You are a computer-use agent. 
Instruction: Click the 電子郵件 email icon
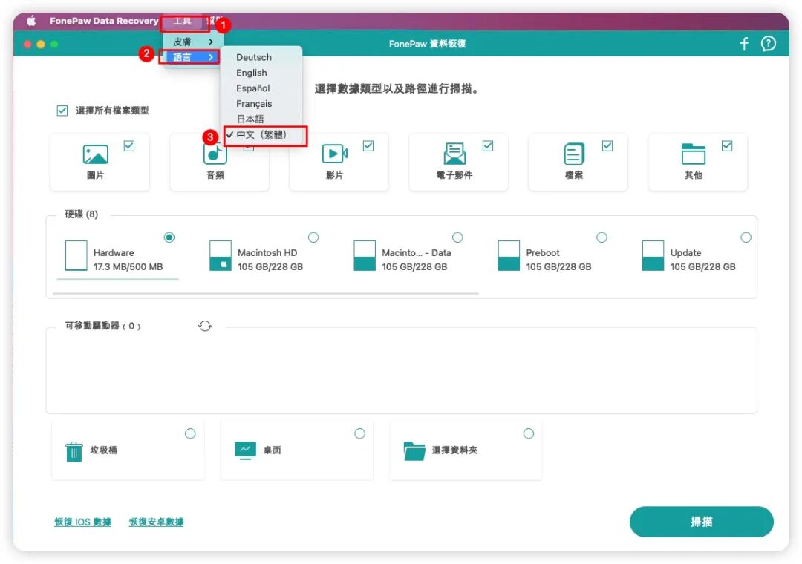[x=454, y=154]
